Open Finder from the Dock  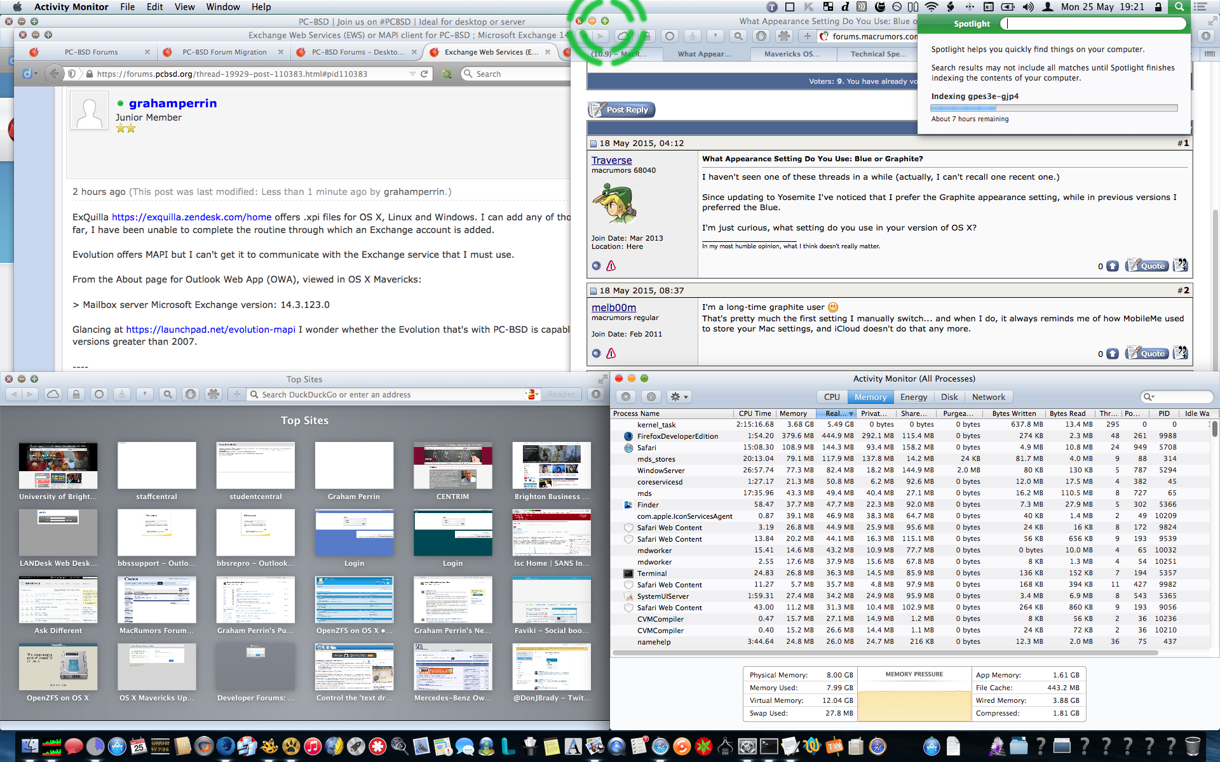pos(30,746)
